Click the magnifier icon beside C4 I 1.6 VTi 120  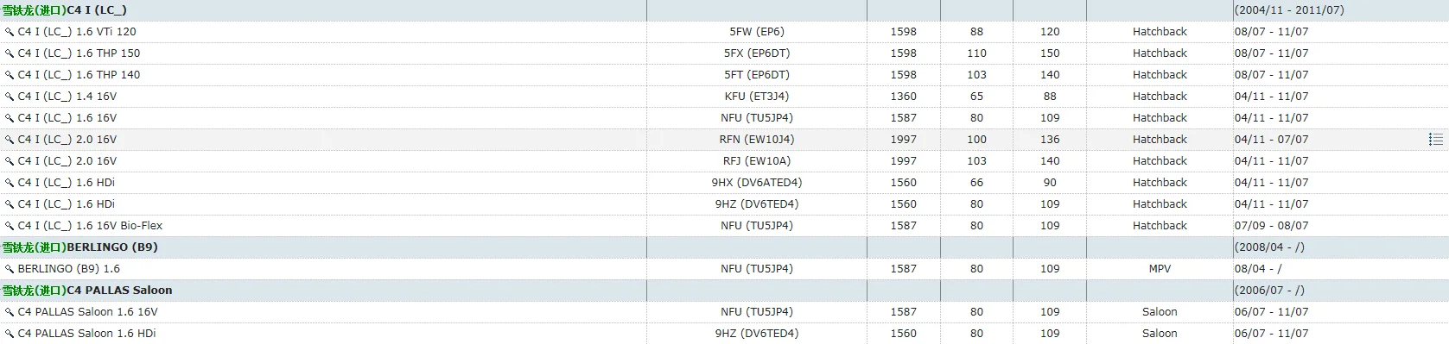coord(10,32)
